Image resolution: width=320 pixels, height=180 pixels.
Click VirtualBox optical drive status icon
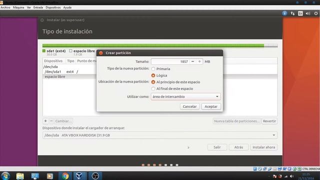tap(260, 169)
